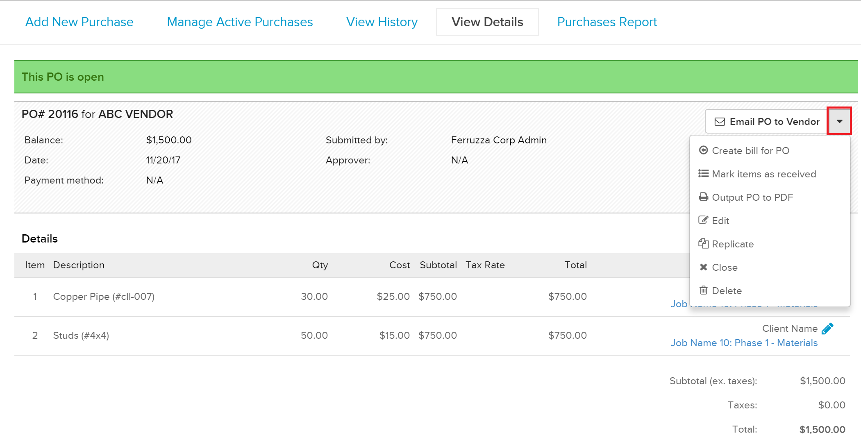Open the Purchases Report tab
The height and width of the screenshot is (442, 861).
[607, 22]
